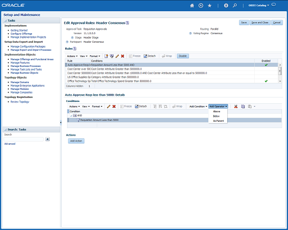Image resolution: width=288 pixels, height=230 pixels.
Task: Copy the condition with the copy icon
Action: point(243,106)
